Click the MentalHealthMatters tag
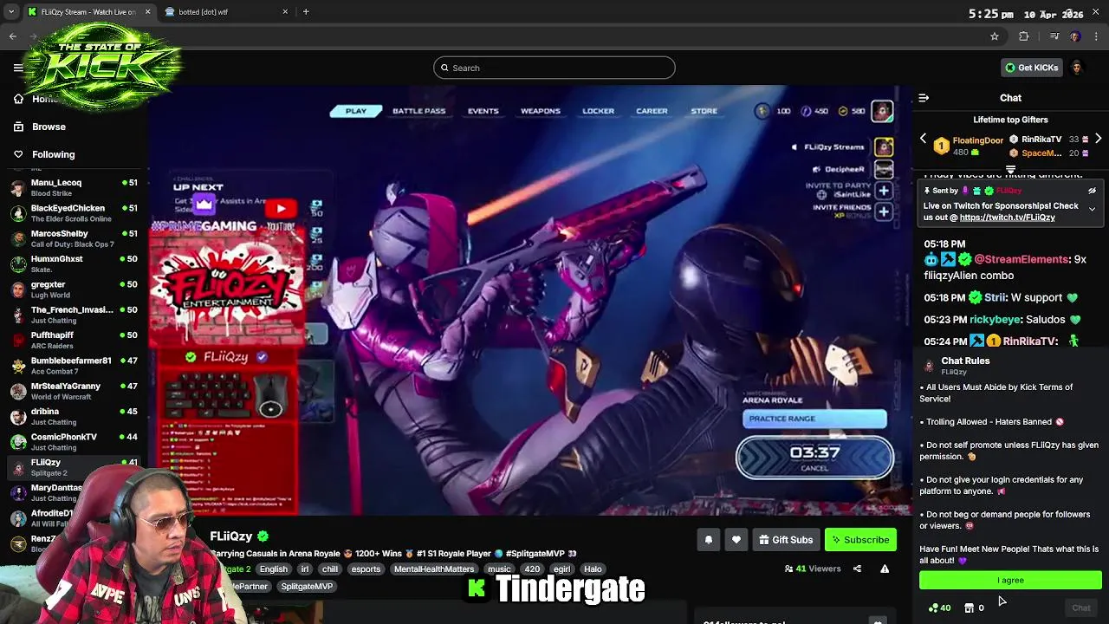The image size is (1109, 624). click(434, 569)
